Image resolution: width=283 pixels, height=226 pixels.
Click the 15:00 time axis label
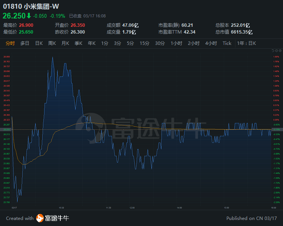tap(226, 208)
